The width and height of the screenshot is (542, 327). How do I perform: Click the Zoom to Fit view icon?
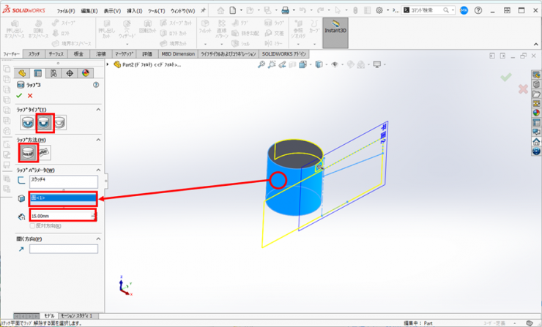coord(261,64)
